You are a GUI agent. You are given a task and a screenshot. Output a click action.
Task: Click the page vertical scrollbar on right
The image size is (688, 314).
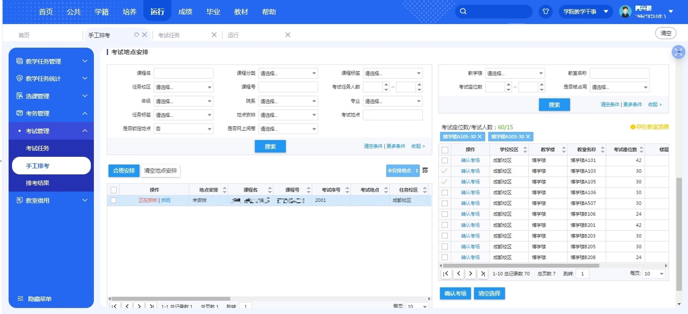tap(679, 234)
